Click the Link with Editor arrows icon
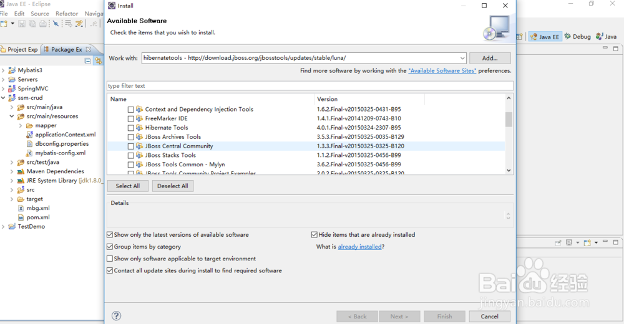Screen dimensions: 624x324 98,61
